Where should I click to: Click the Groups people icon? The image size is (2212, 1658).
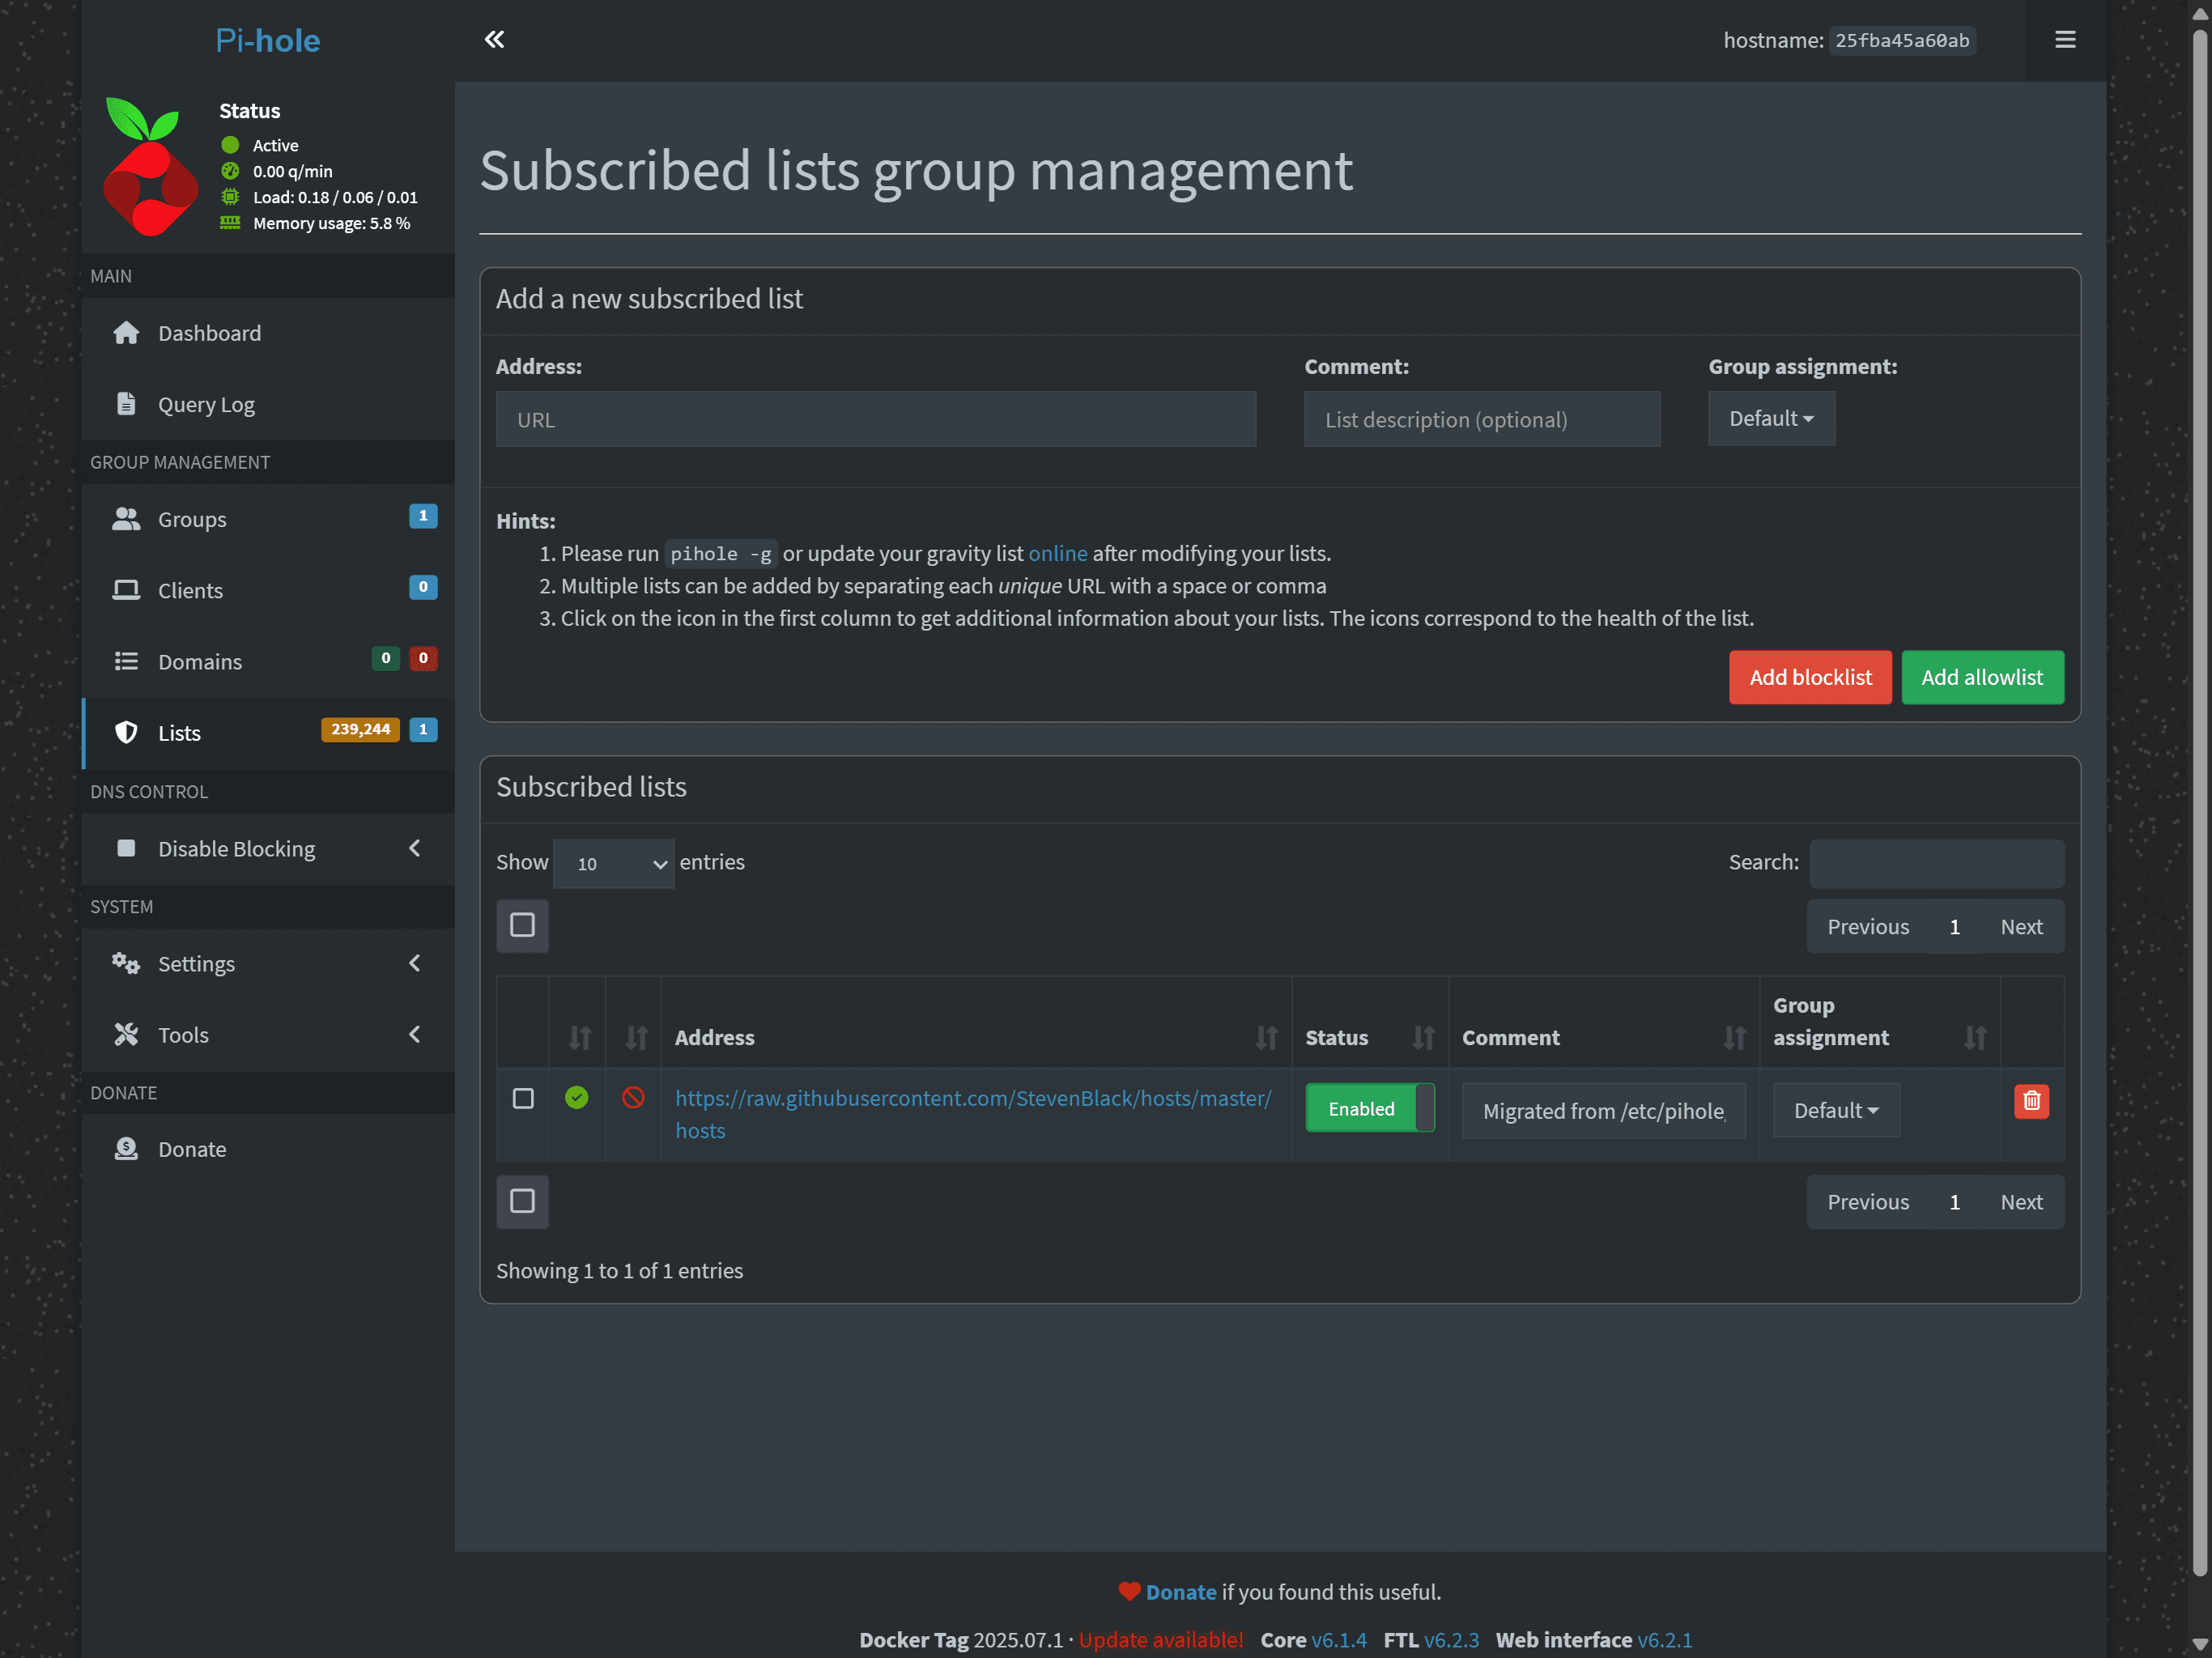pyautogui.click(x=126, y=519)
